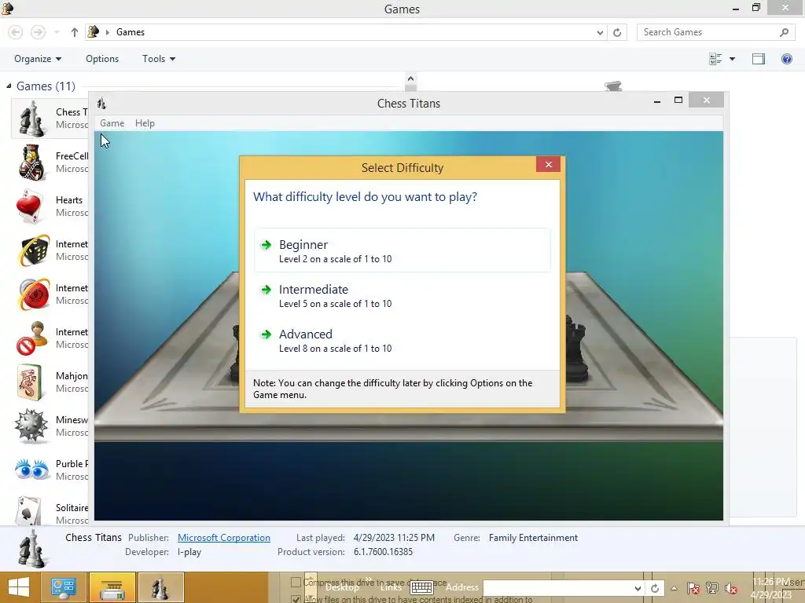Click Options in the Games toolbar

pos(102,59)
